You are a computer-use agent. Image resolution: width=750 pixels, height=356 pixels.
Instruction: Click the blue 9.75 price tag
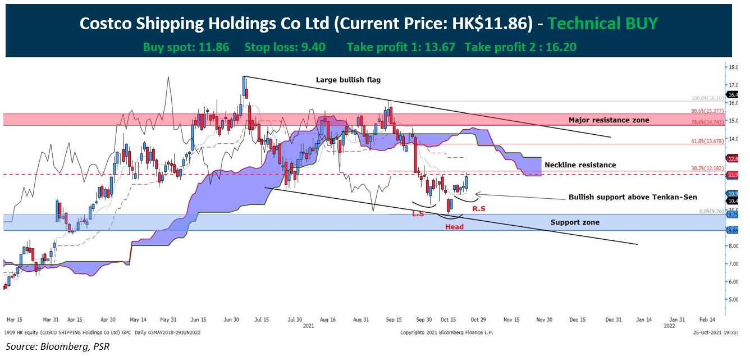[733, 214]
